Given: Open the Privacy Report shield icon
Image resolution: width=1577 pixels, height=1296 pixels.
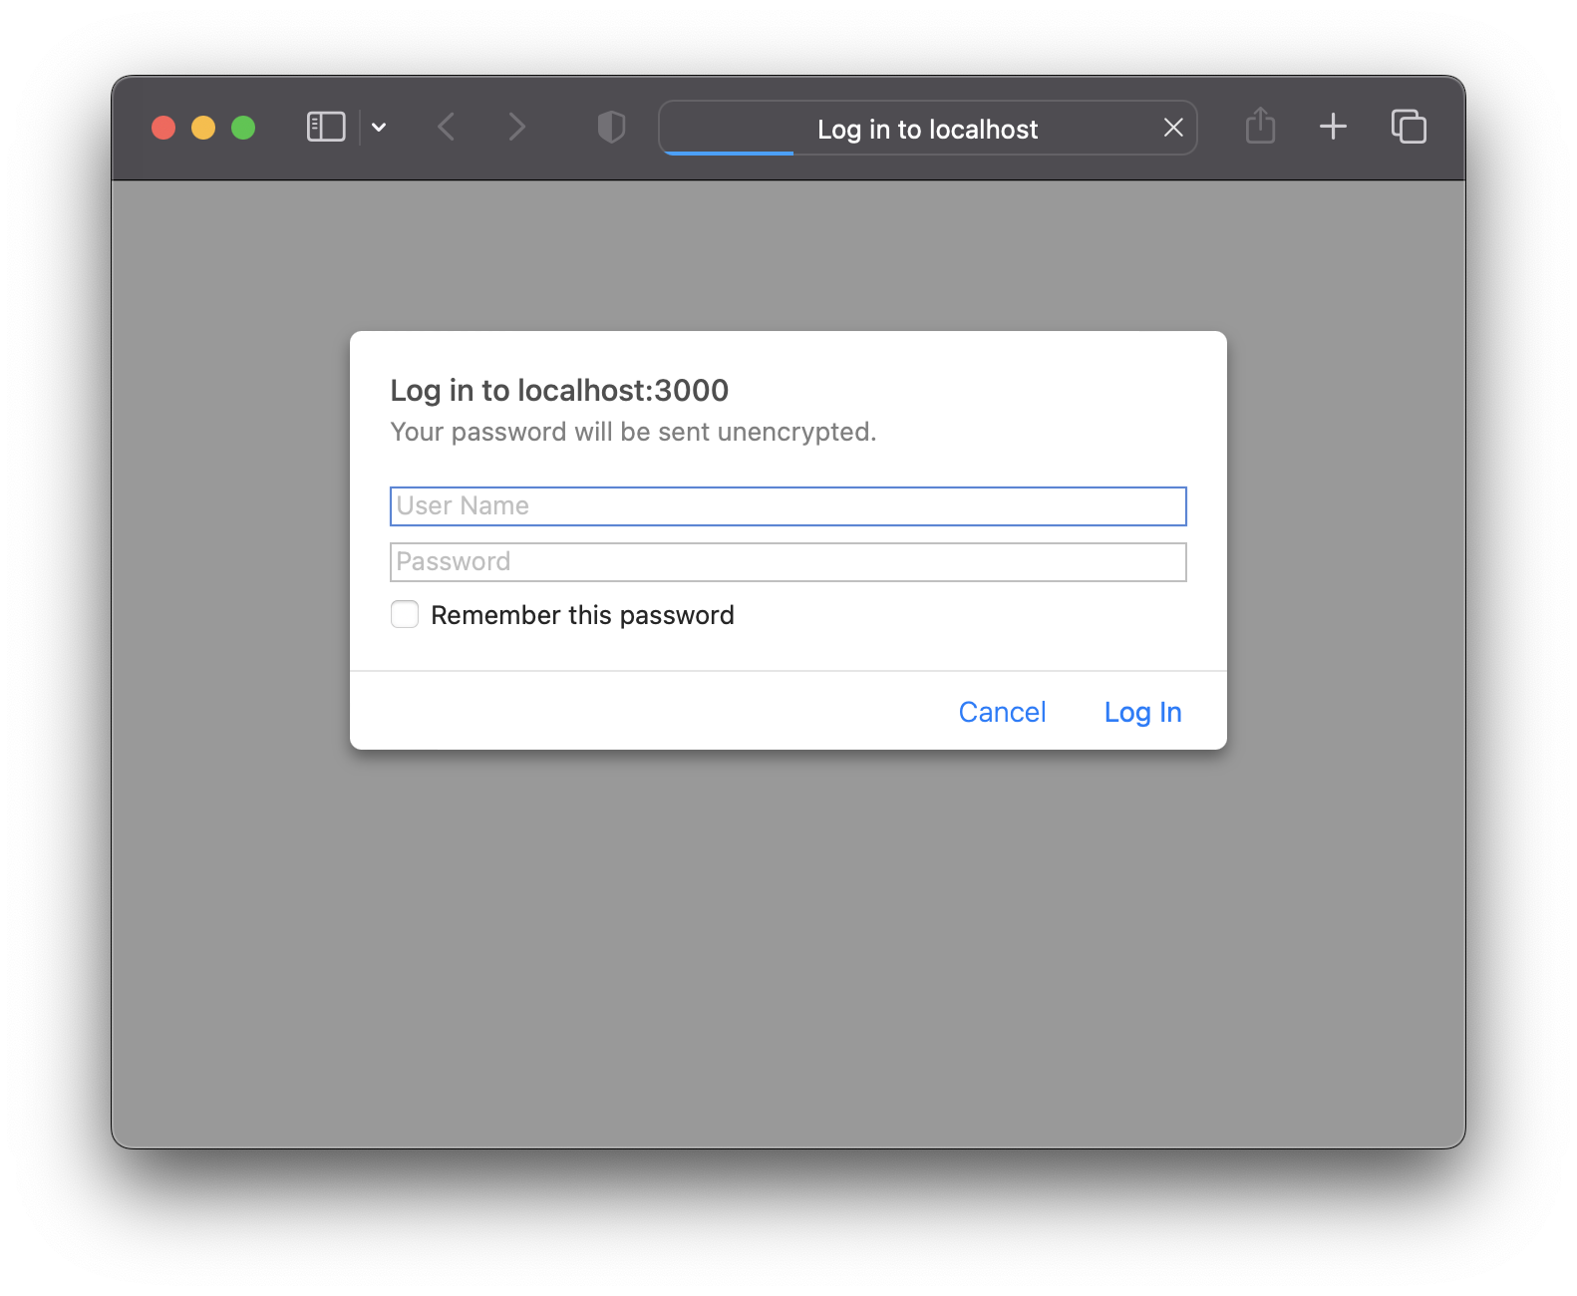Looking at the screenshot, I should pyautogui.click(x=611, y=127).
